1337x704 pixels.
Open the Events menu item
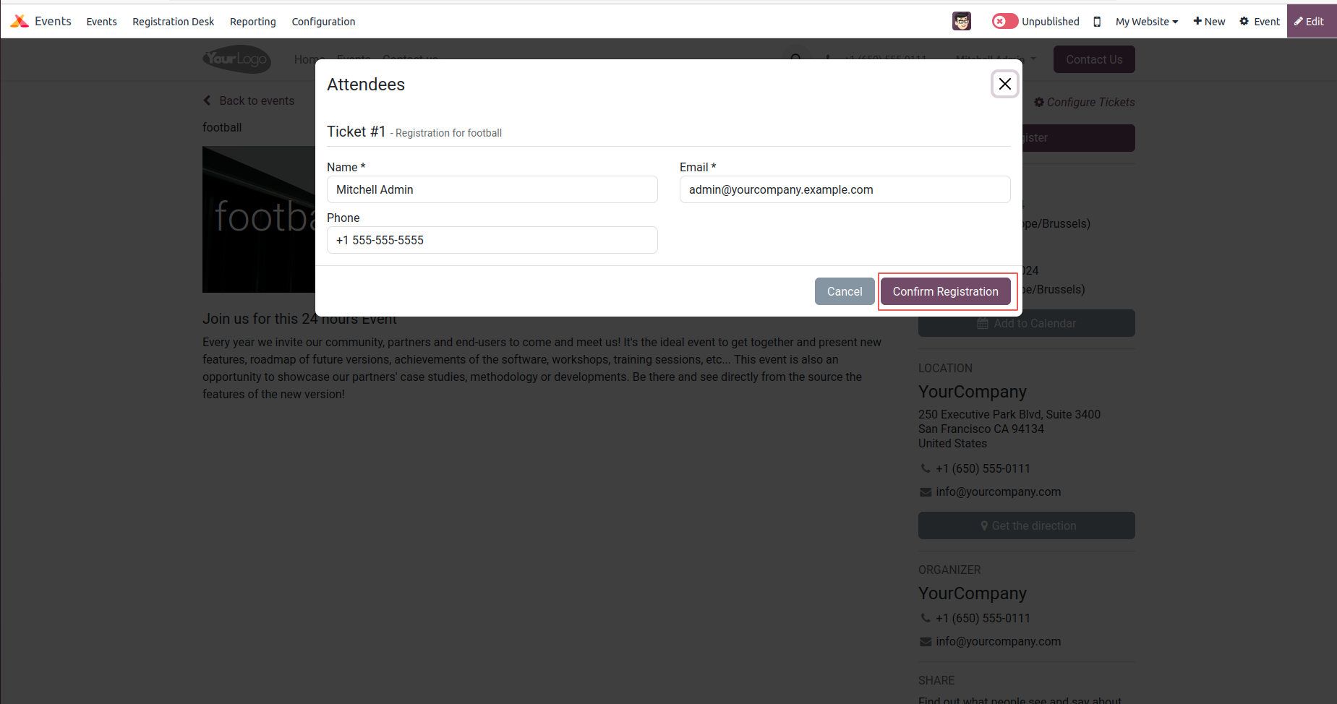(101, 22)
